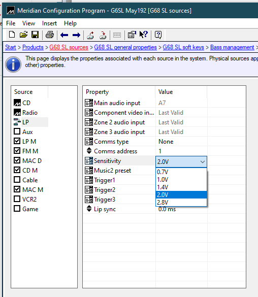Choose 1.0V in the Sensitivity list
The width and height of the screenshot is (258, 297).
[x=181, y=180]
